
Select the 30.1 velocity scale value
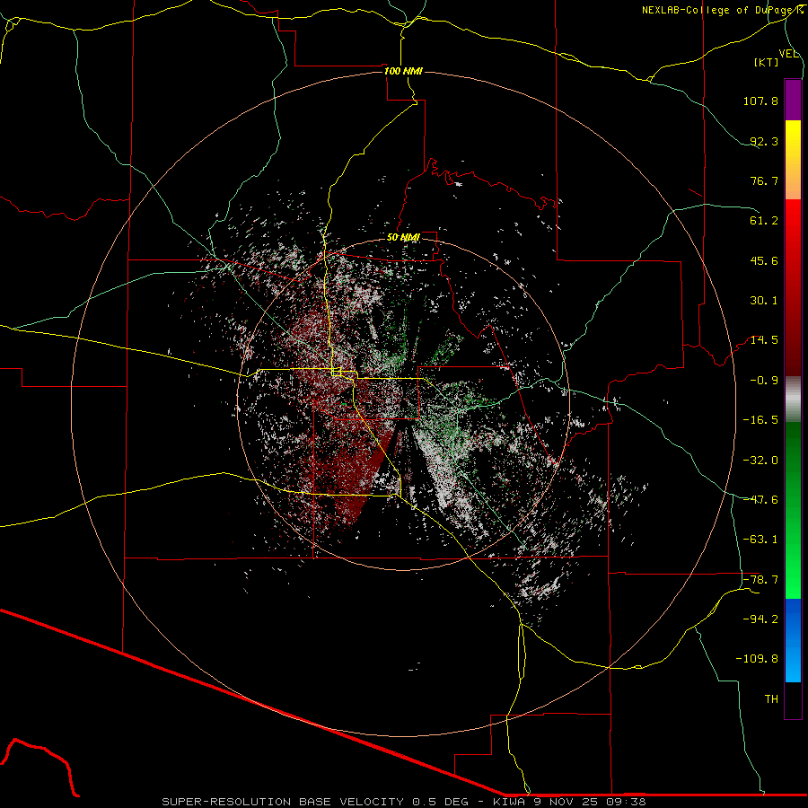click(x=764, y=301)
